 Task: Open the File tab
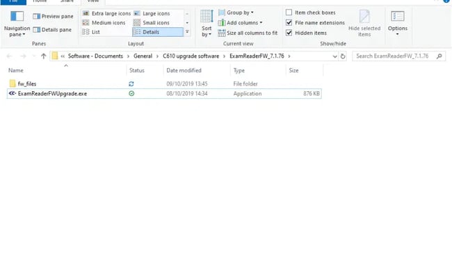tap(13, 2)
